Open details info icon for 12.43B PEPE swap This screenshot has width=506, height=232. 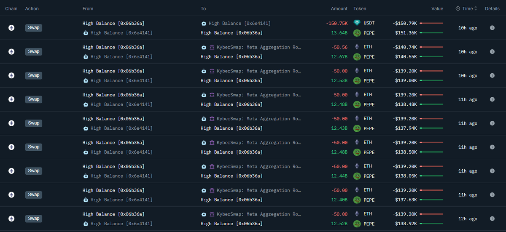[x=492, y=123]
